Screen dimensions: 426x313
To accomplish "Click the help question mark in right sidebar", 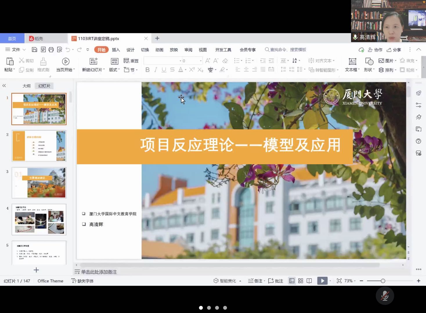I will [418, 141].
